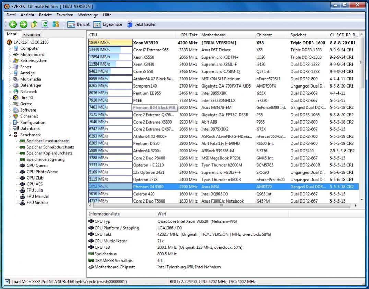
Task: Sort by the Speicher column header
Action: tap(308, 35)
